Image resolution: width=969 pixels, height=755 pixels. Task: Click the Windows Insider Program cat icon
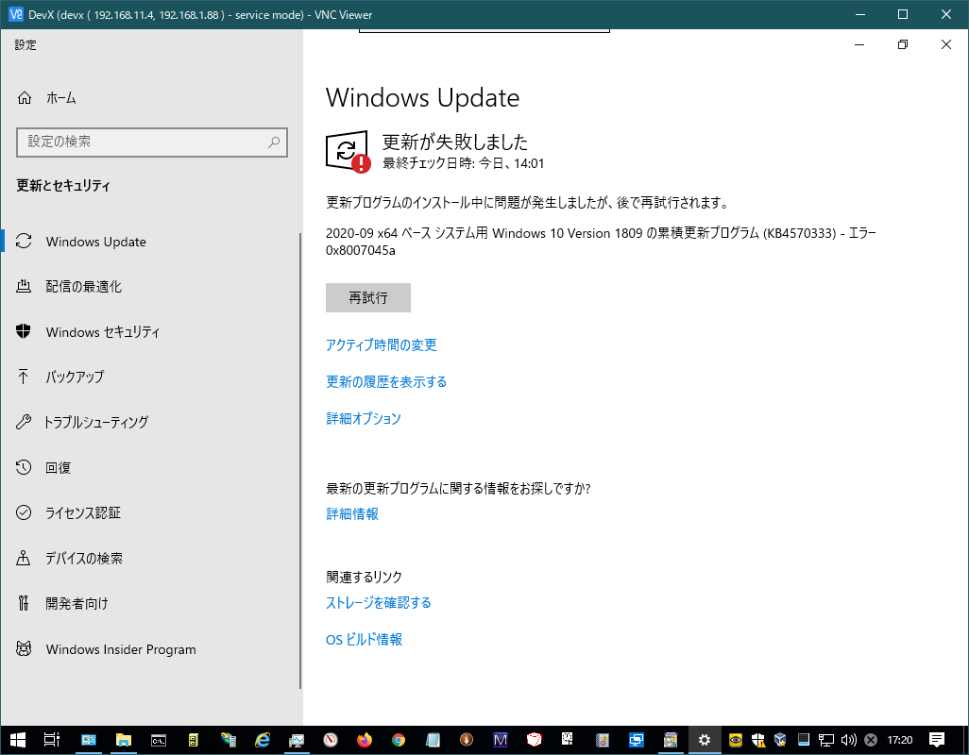(24, 648)
